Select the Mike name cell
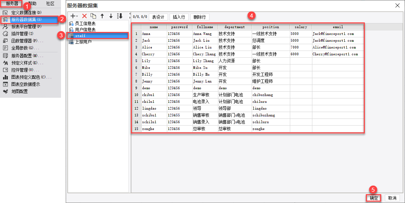The height and width of the screenshot is (203, 405). tap(154, 68)
